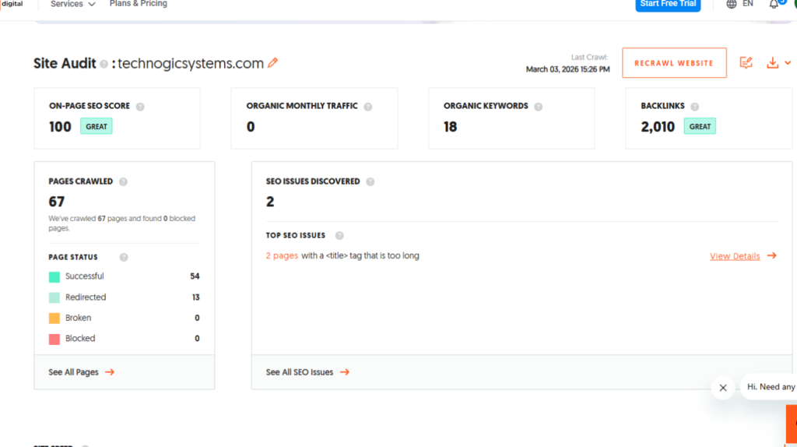797x447 pixels.
Task: Click the GREAT badge by Backlinks
Action: pos(700,127)
